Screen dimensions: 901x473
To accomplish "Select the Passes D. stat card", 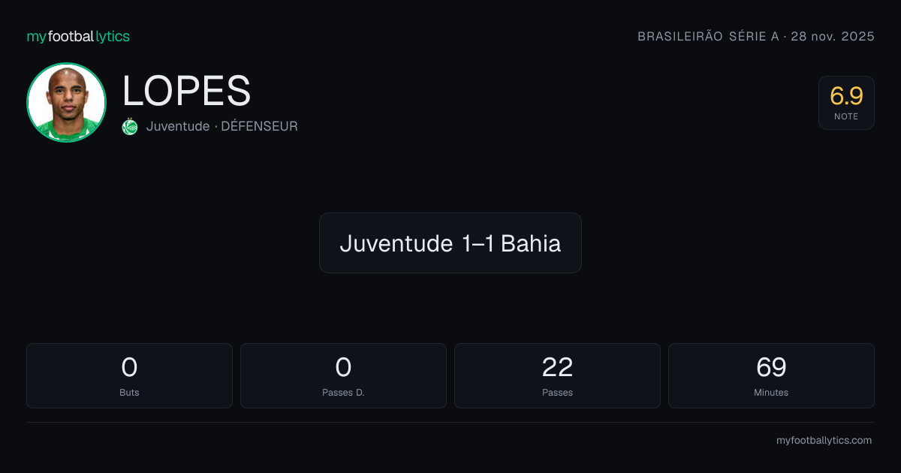I will (343, 375).
